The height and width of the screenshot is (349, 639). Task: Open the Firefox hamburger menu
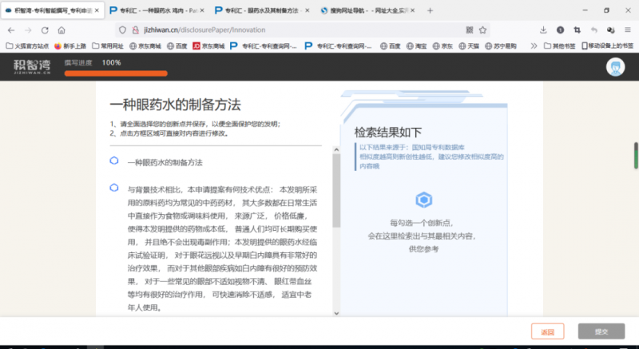tap(628, 30)
